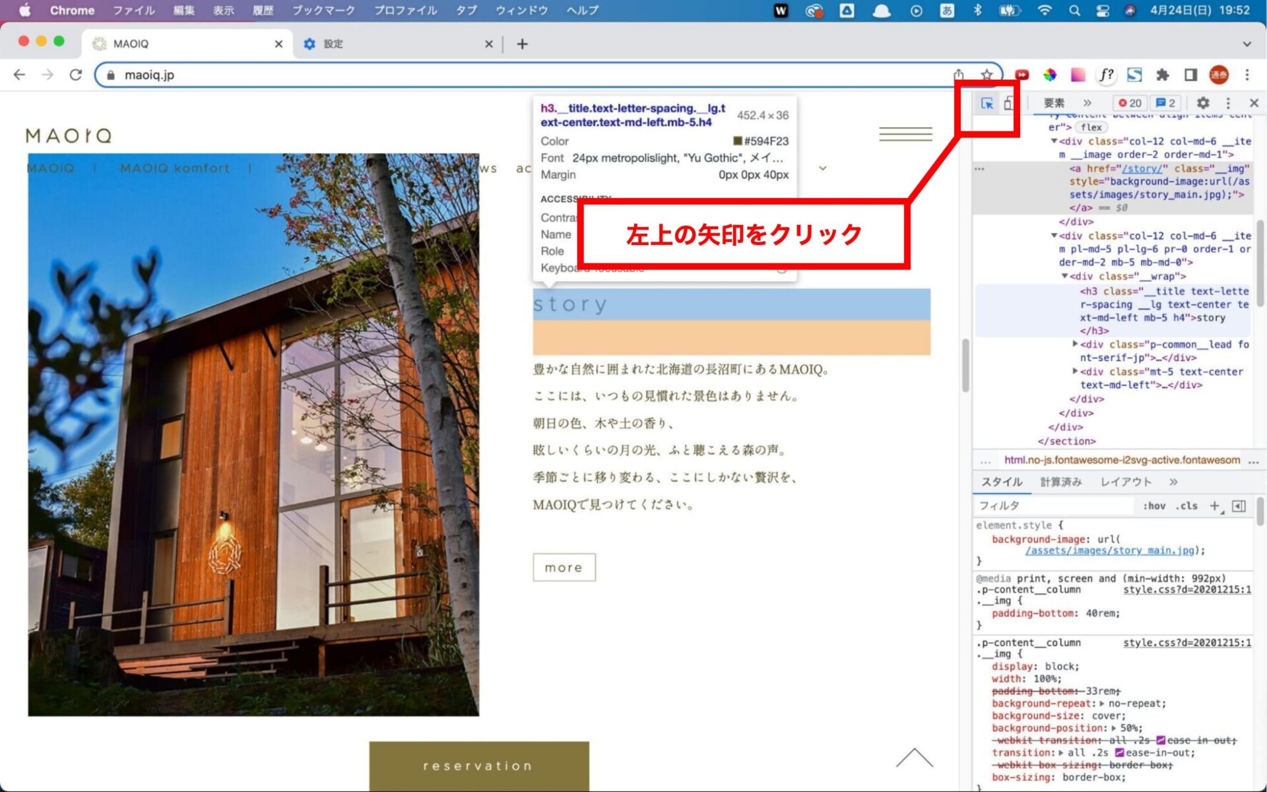Activate the inspect element picker icon
Viewport: 1267px width, 792px height.
987,104
